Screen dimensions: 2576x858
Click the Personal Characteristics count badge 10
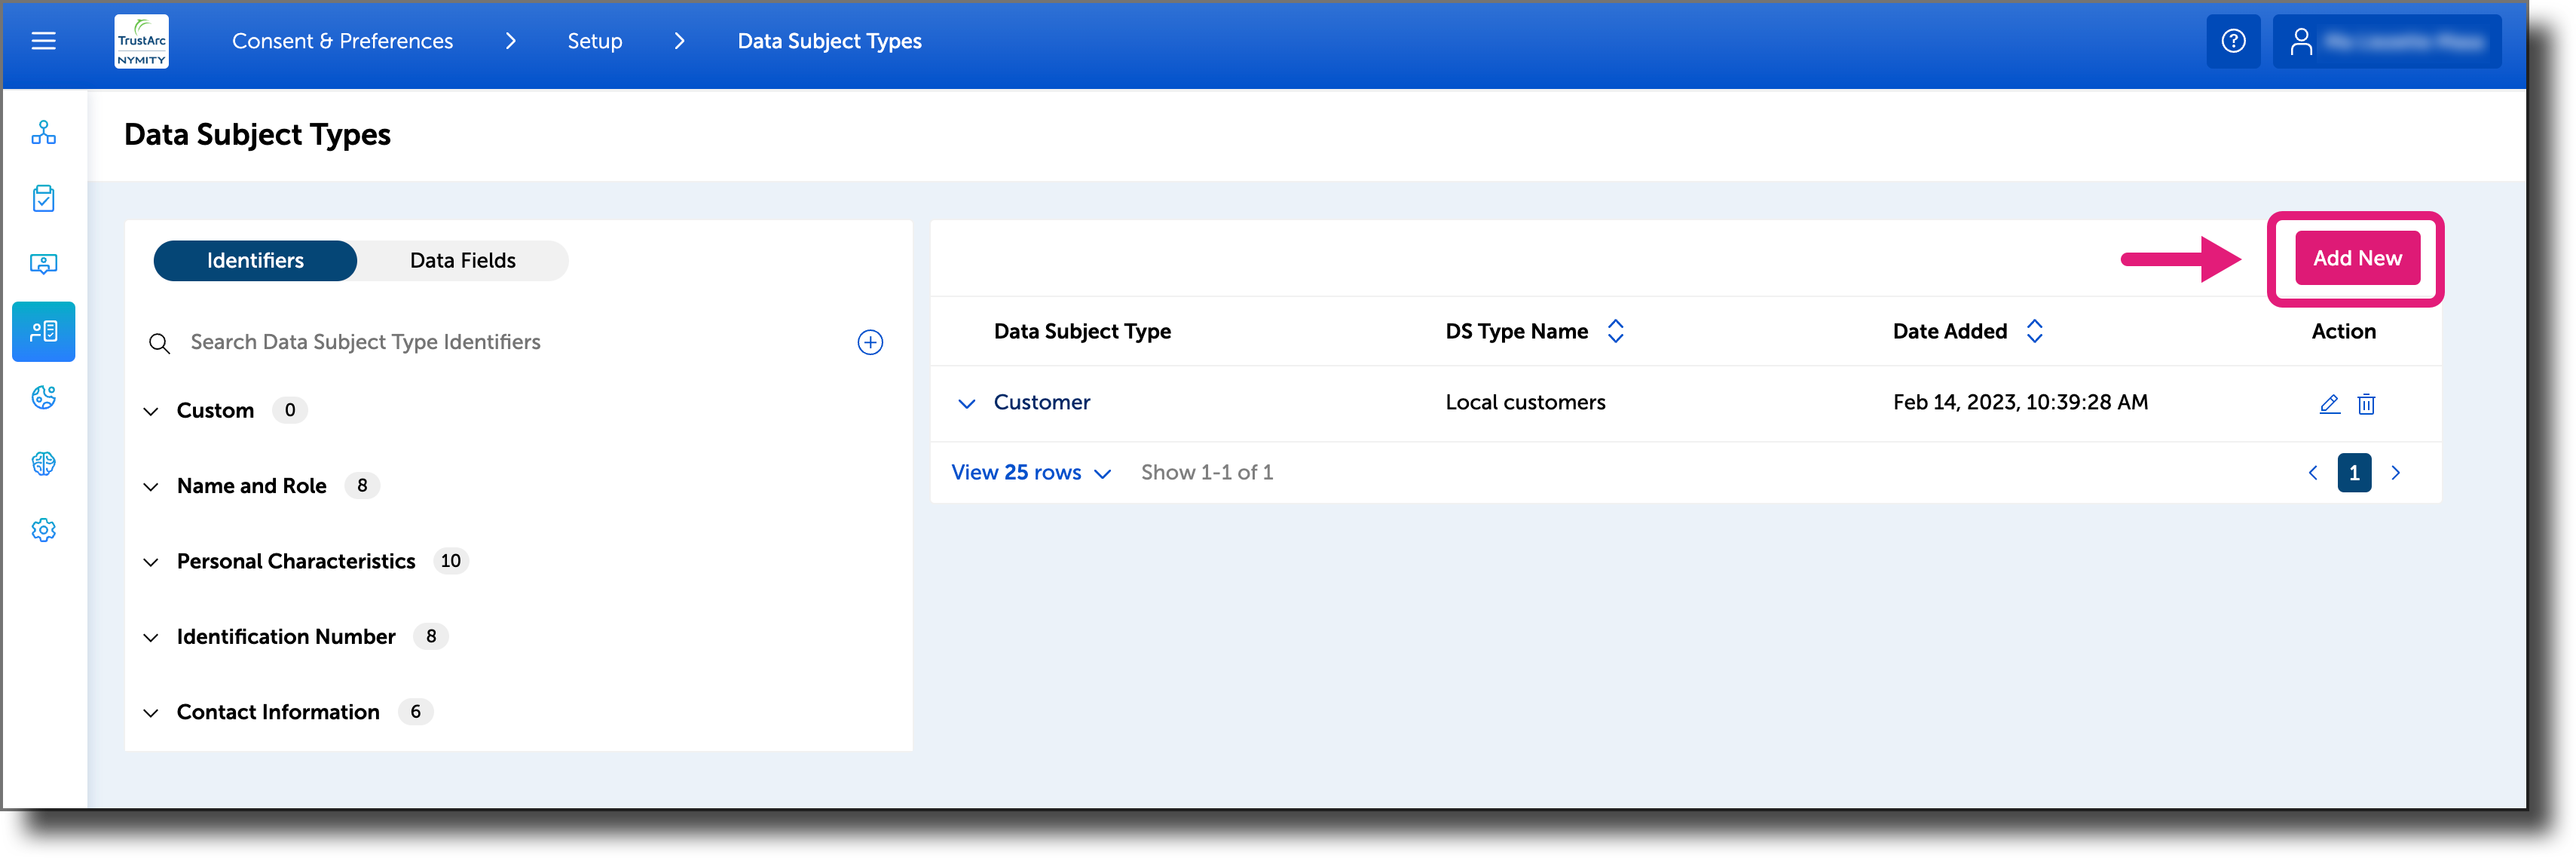[451, 561]
